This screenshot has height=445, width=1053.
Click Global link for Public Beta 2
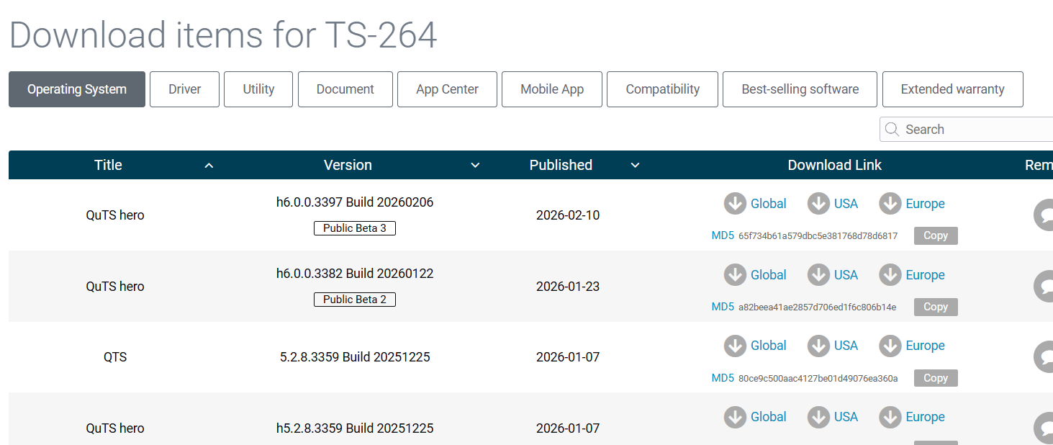point(768,275)
